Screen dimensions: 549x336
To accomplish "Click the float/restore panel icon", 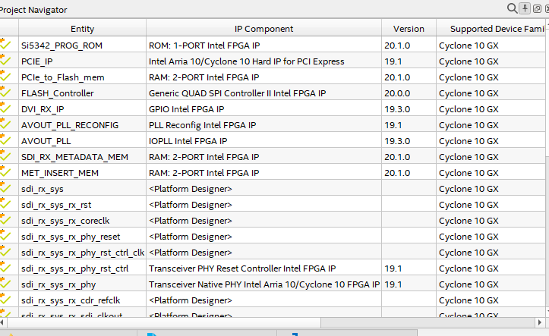I will [537, 8].
